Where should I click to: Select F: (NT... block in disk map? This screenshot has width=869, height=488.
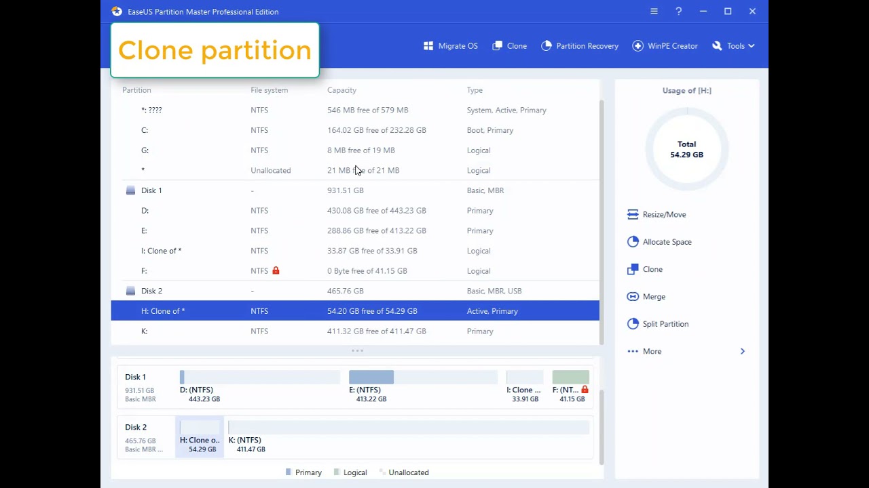571,386
